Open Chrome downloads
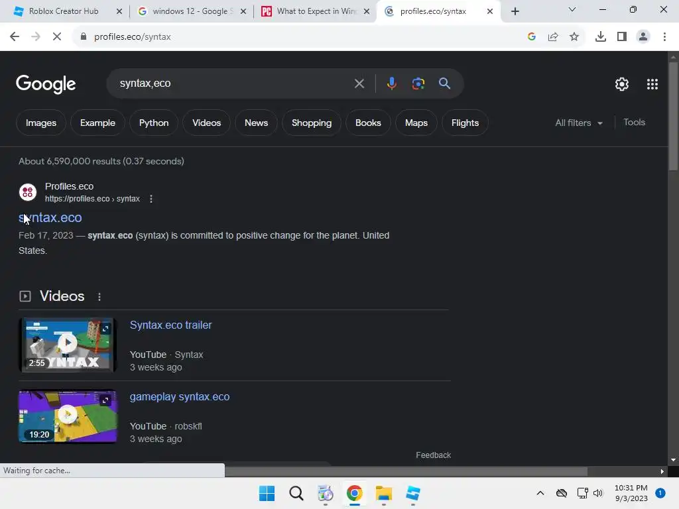679x509 pixels. (601, 37)
